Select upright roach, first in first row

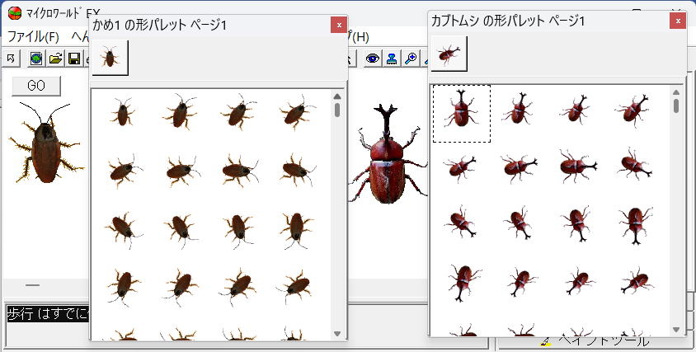tap(122, 112)
